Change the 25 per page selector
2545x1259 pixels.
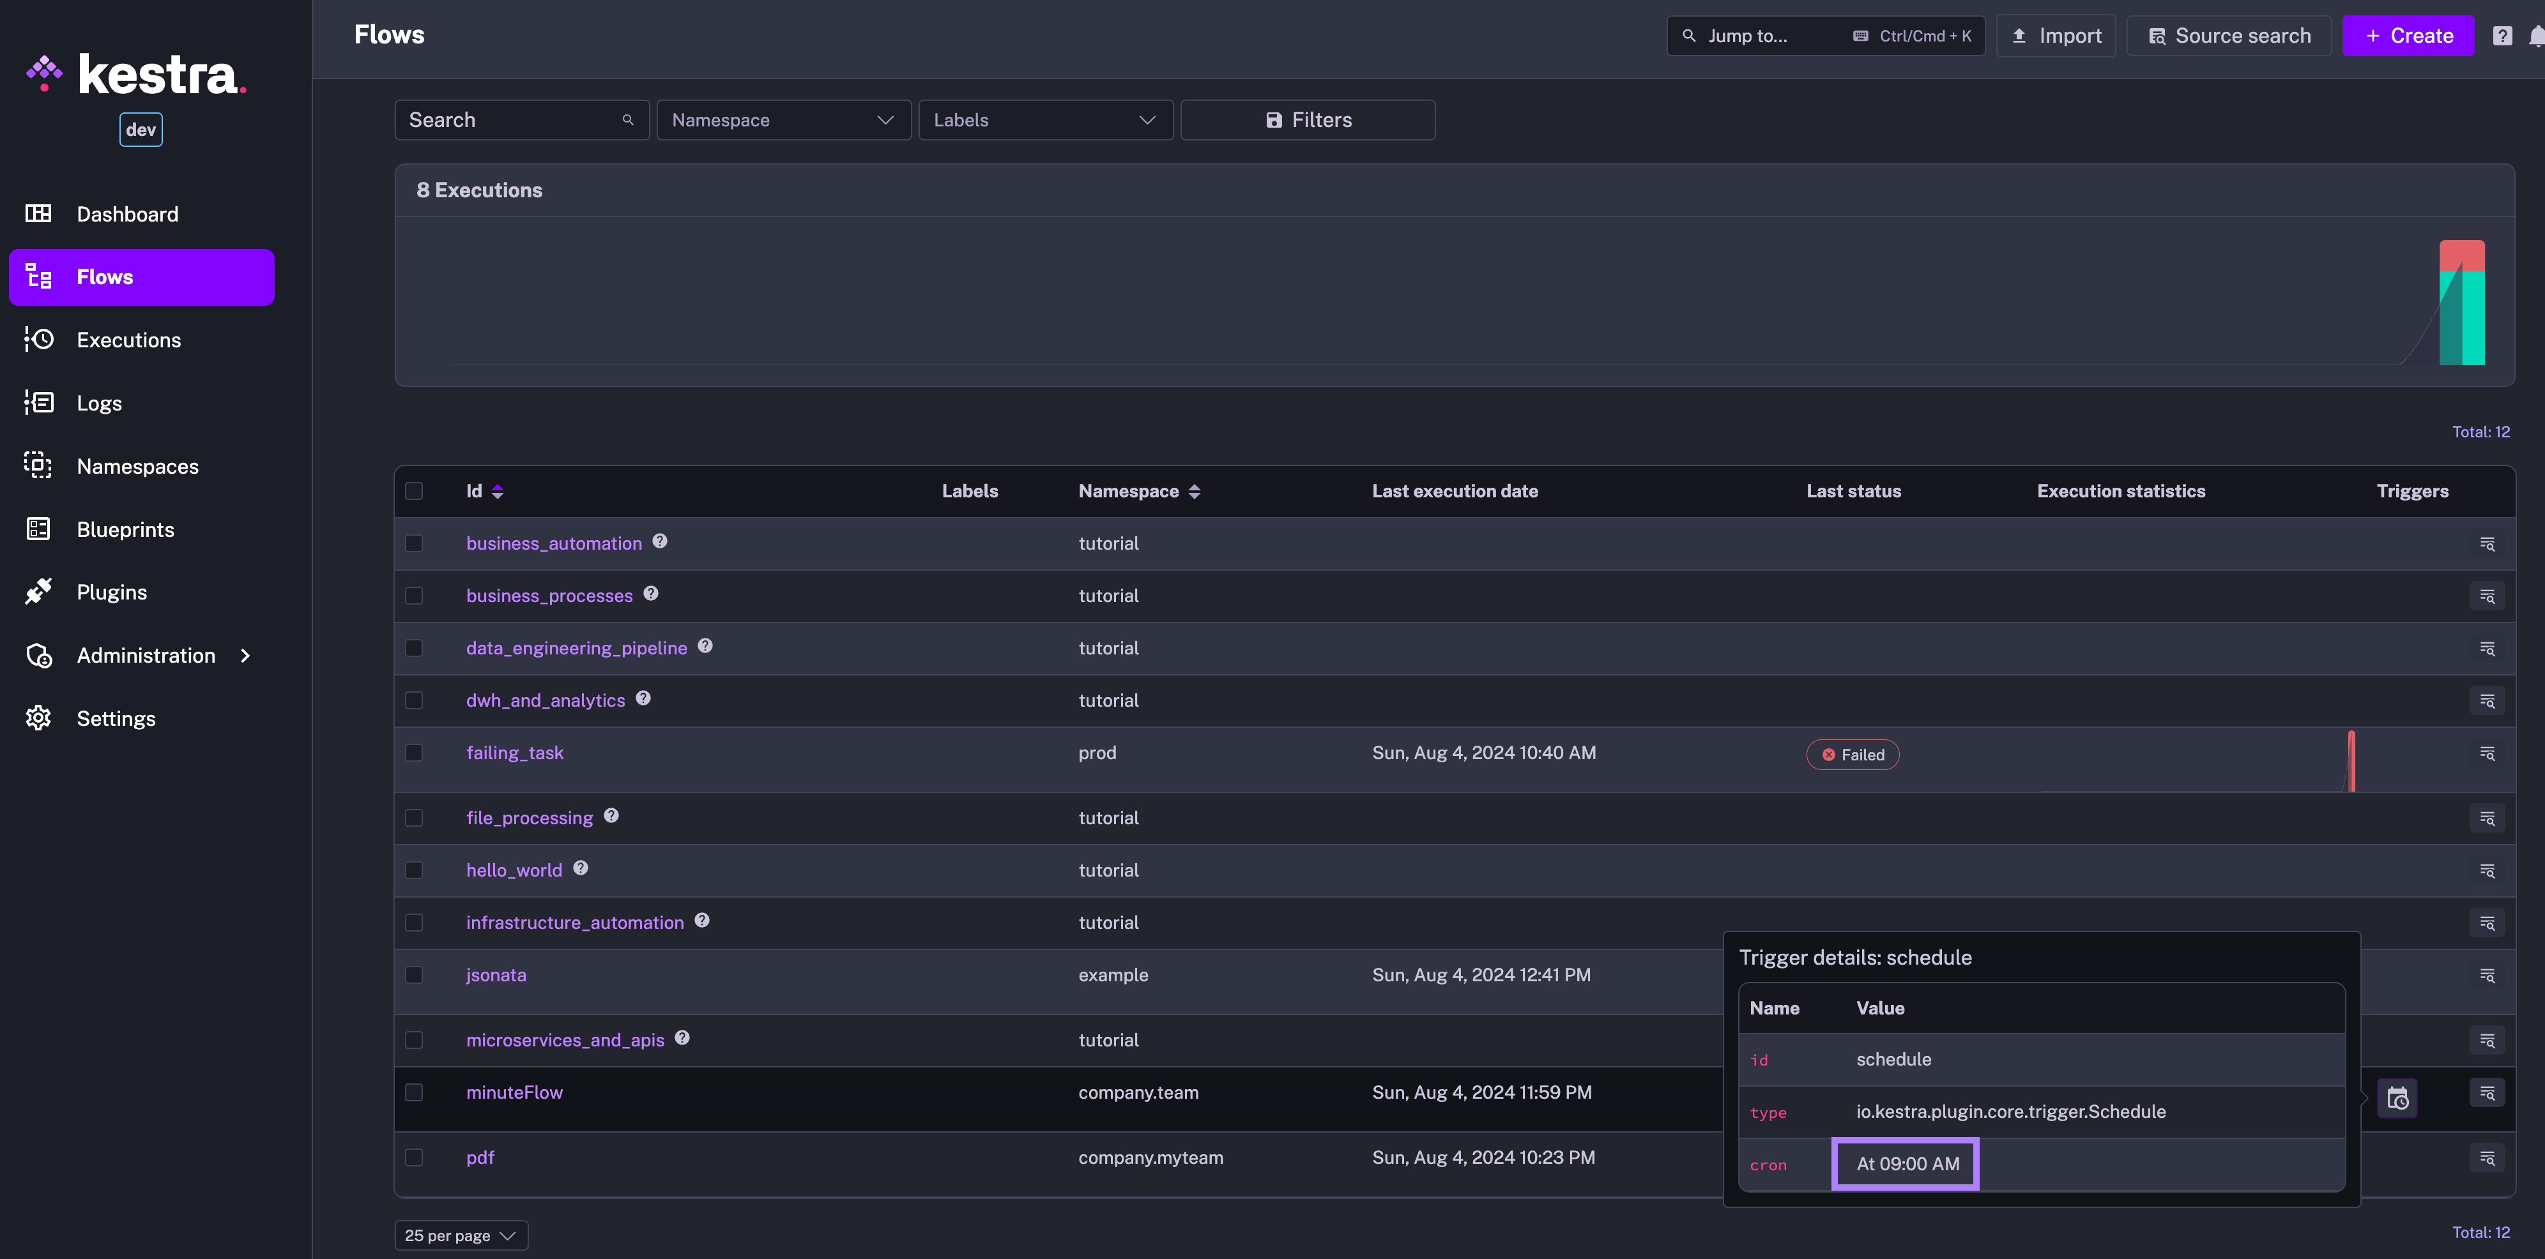pyautogui.click(x=461, y=1235)
